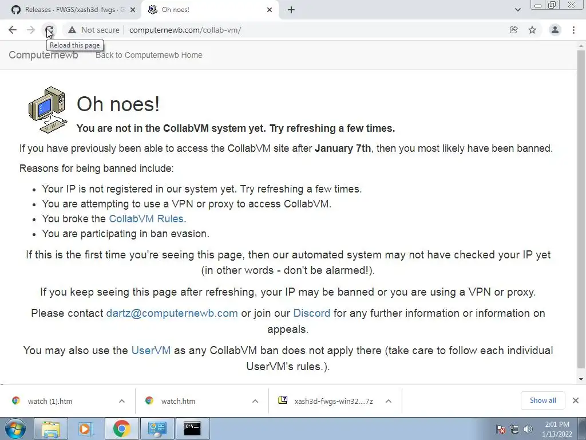
Task: Click the Chrome taskbar icon
Action: (121, 429)
